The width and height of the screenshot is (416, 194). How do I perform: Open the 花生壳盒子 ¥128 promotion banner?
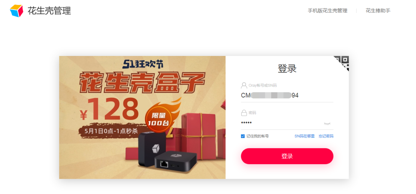142,117
